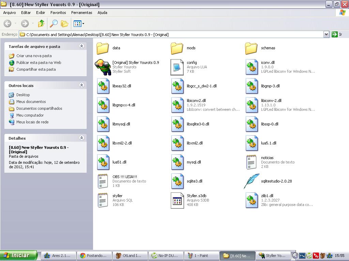Open the Exibir menu

[41, 13]
